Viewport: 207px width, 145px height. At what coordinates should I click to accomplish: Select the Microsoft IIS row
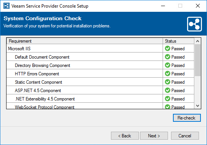pos(100,49)
